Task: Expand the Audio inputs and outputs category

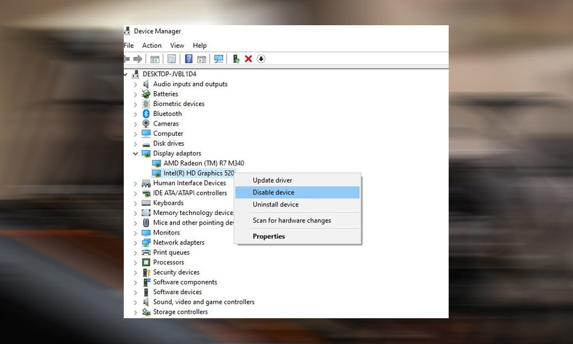Action: coord(135,84)
